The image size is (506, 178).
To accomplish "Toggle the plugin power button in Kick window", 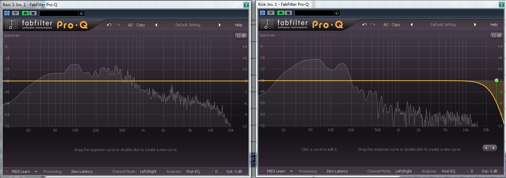I will coord(262,13).
